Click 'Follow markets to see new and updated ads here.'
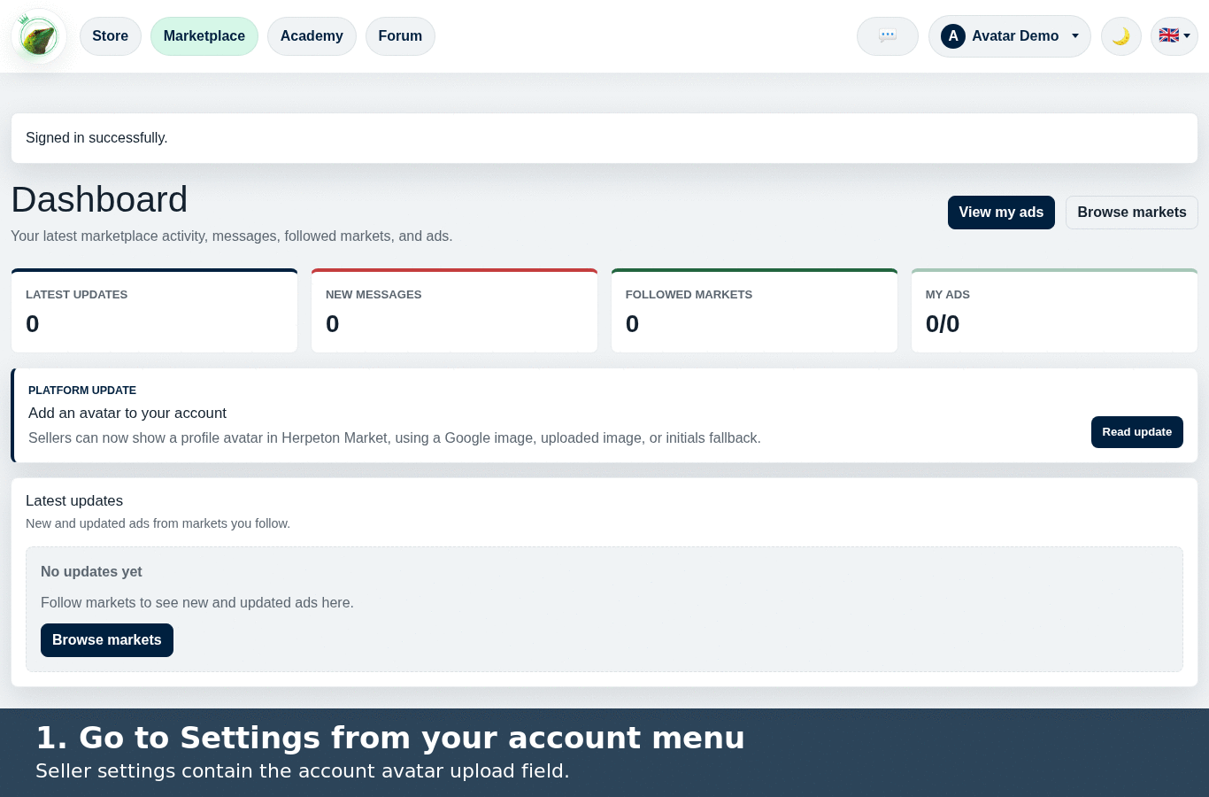The height and width of the screenshot is (797, 1209). (197, 603)
